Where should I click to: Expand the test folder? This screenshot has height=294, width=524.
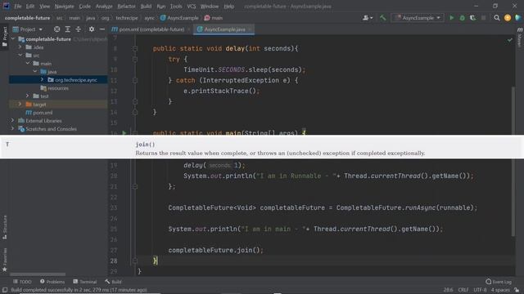point(28,96)
